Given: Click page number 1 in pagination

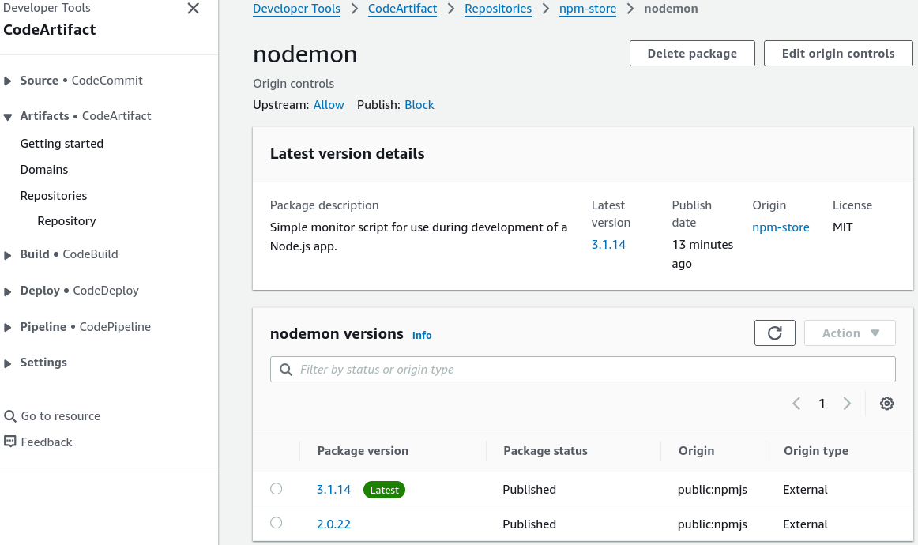Looking at the screenshot, I should pos(822,404).
